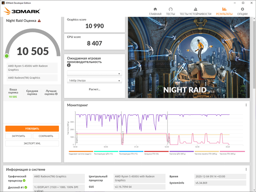Open ТЕСТЫ УСТОЙЧИВОСТИ stress test icon
The height and width of the screenshot is (192, 256).
[x=195, y=9]
